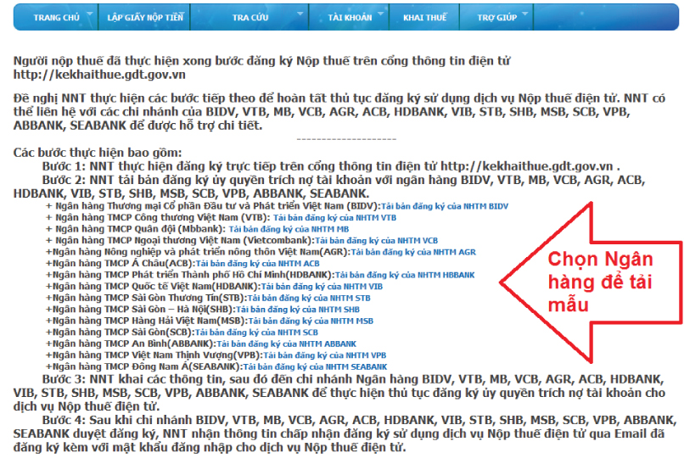Click the 'Ngân hàng TMCP Sài Gòn(SCB)' text
684x464 pixels.
click(x=121, y=333)
